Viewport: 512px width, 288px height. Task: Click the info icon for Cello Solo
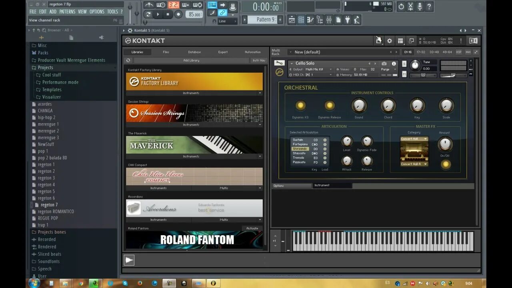tap(394, 63)
